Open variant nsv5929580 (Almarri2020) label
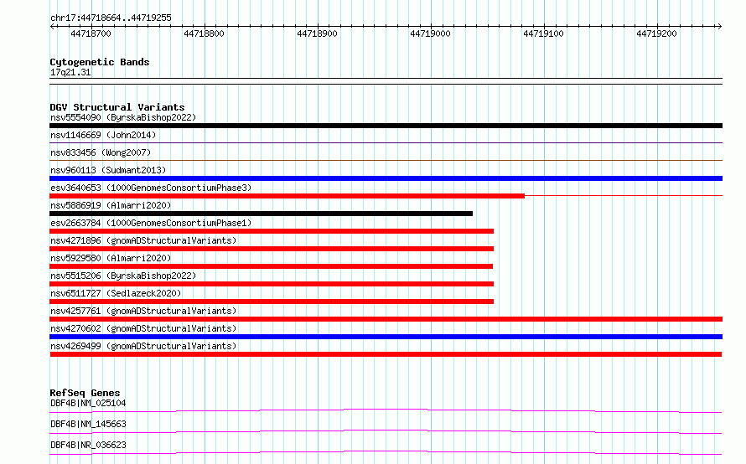Image resolution: width=746 pixels, height=464 pixels. (x=111, y=258)
